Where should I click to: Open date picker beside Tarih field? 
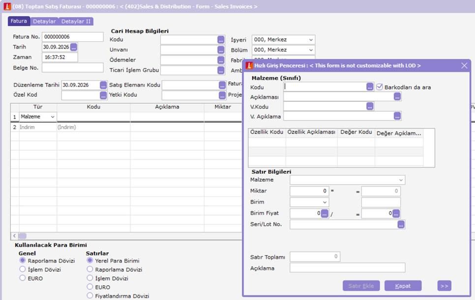[74, 47]
